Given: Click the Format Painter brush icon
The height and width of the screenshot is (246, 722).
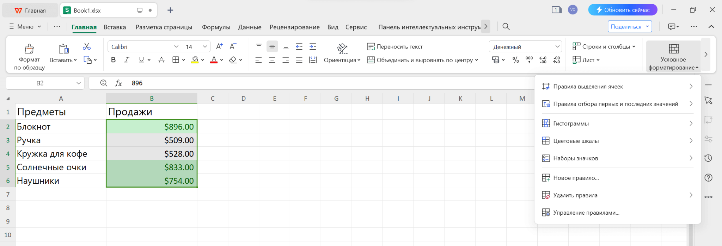Looking at the screenshot, I should coord(29,49).
